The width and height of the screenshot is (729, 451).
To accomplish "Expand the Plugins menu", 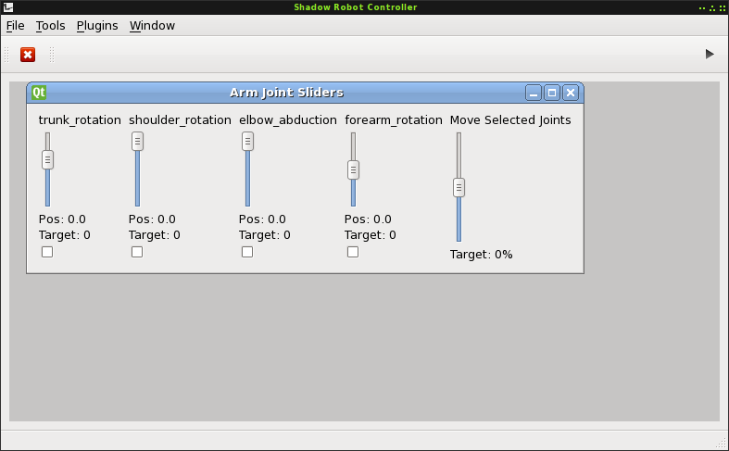I will pos(97,26).
